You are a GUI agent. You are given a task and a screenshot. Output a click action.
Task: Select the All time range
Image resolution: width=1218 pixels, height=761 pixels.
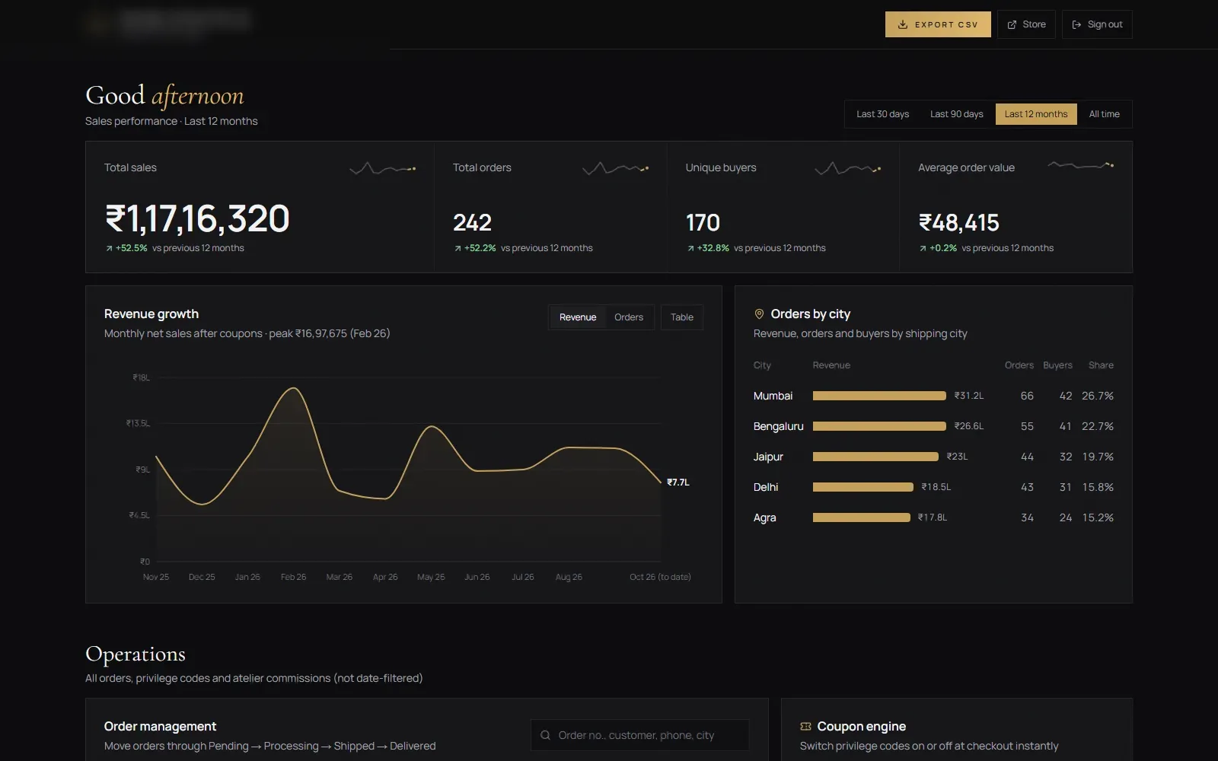point(1104,114)
